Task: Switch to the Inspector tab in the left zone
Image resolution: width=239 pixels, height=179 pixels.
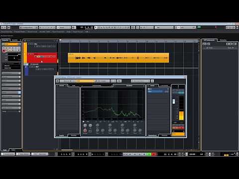Action: tap(5, 40)
